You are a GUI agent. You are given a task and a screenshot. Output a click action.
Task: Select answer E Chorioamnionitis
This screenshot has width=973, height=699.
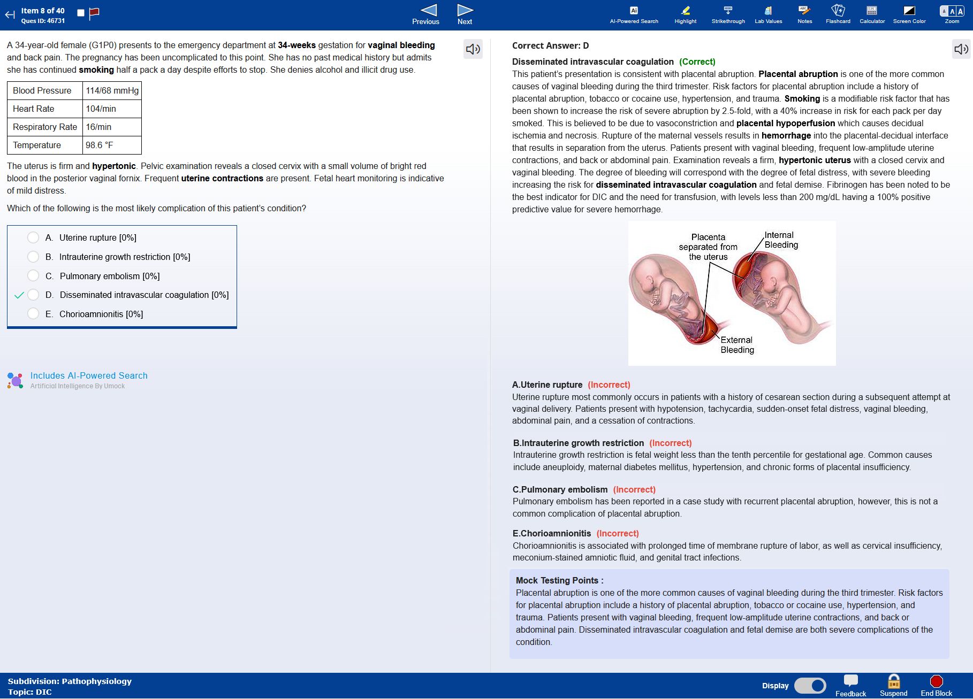33,314
